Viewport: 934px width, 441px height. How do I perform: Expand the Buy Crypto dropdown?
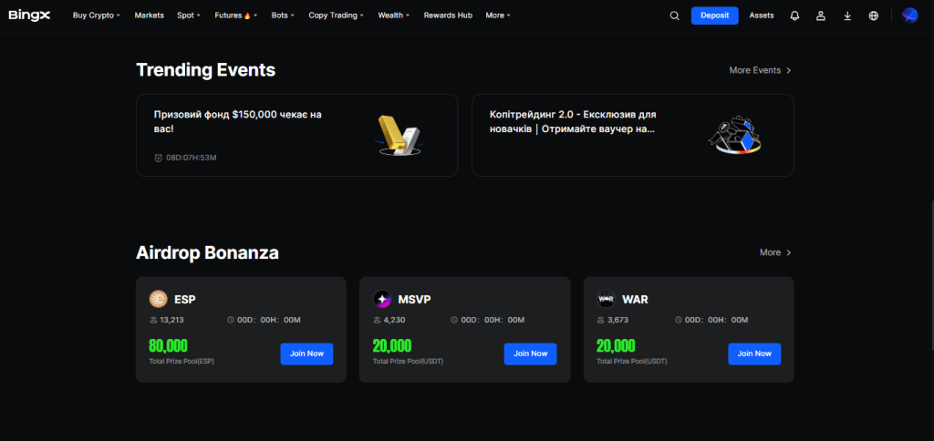click(97, 15)
